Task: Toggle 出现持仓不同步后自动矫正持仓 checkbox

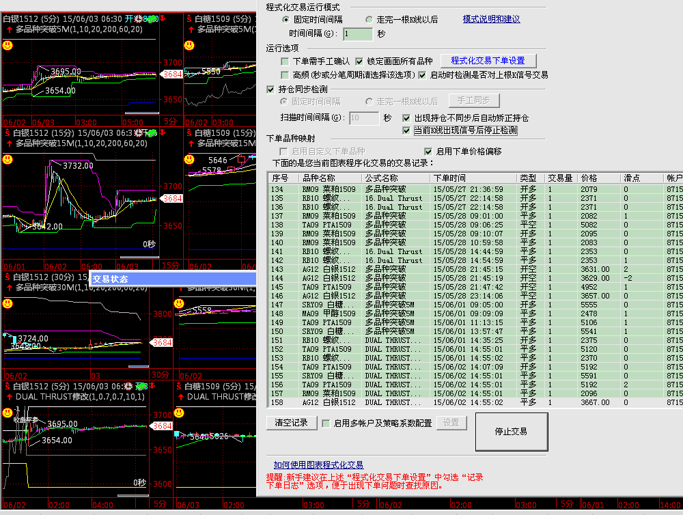Action: point(406,118)
